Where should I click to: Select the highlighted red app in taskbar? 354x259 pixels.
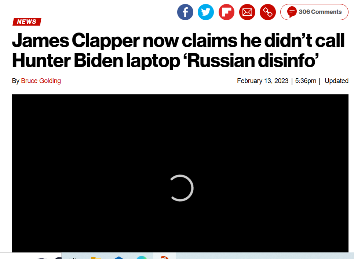point(165,257)
